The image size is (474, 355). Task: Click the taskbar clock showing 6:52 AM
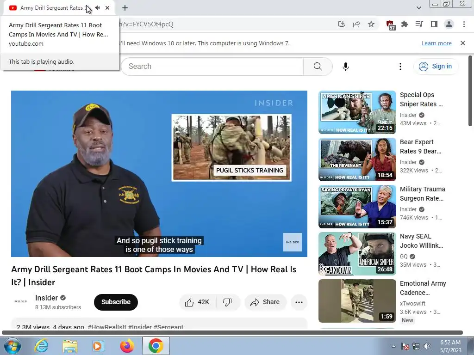pyautogui.click(x=450, y=346)
